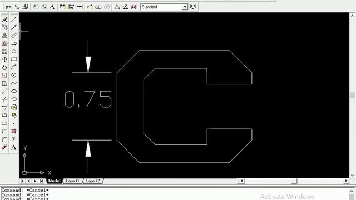This screenshot has width=356, height=200.
Task: Select the Break at Point tool
Action: click(x=4, y=115)
